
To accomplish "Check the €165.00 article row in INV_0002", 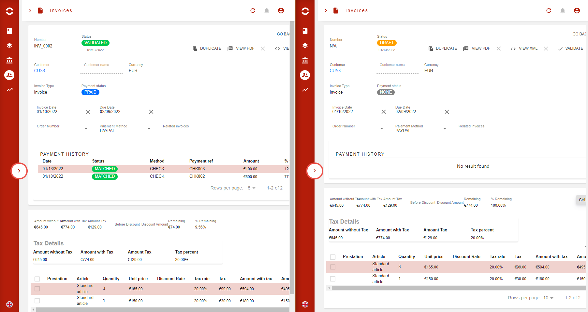I will pos(37,289).
